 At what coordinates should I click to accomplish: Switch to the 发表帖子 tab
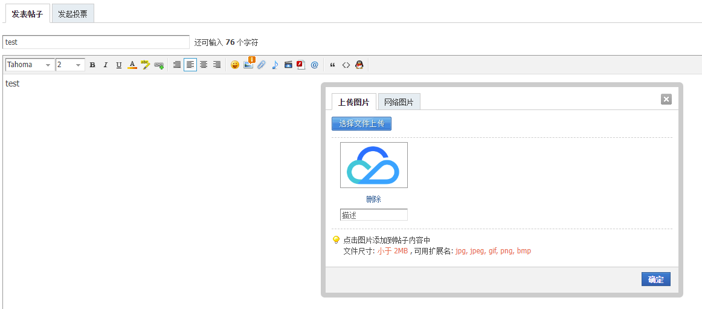tap(27, 14)
